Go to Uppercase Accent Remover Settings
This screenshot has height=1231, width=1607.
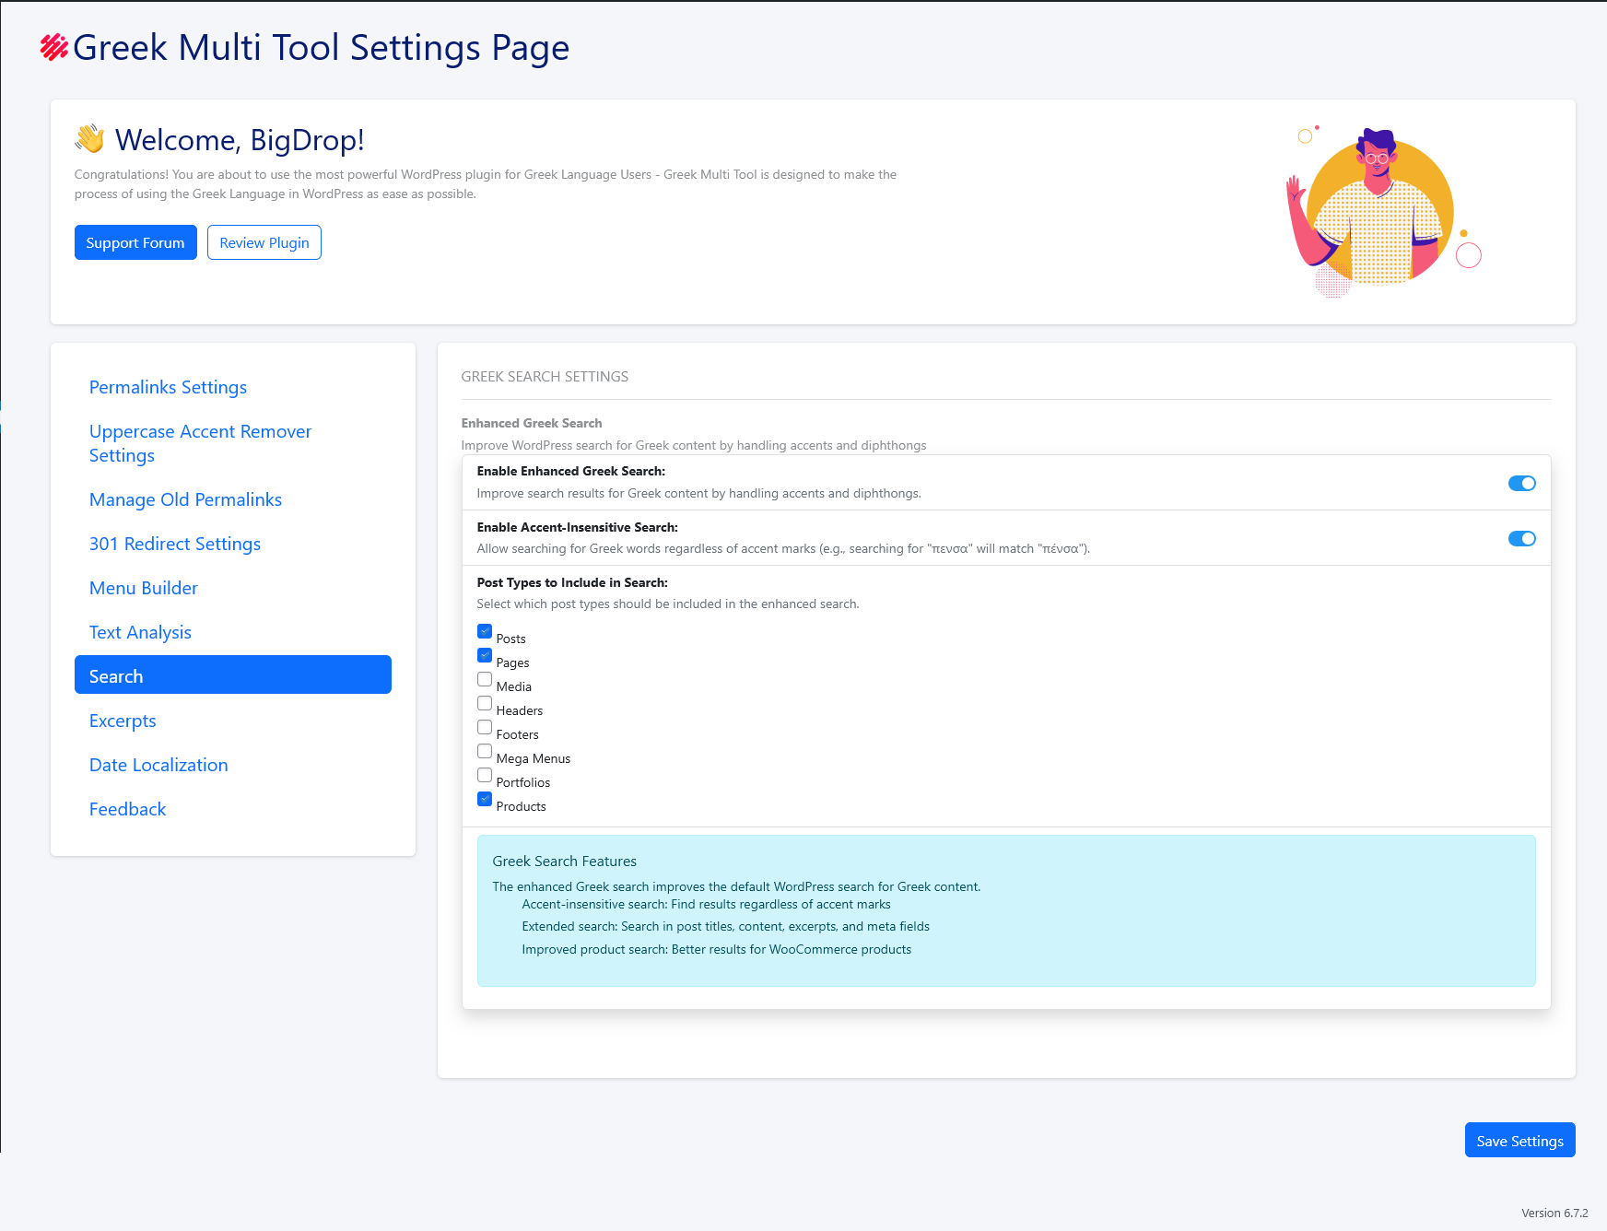point(200,443)
